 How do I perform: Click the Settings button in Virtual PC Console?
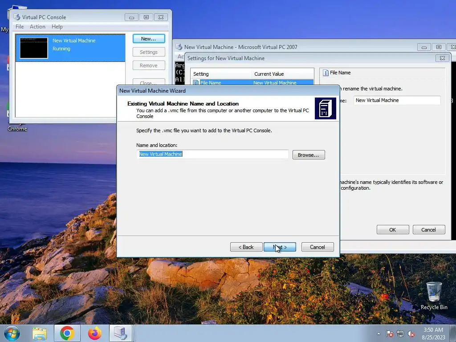[x=149, y=52]
